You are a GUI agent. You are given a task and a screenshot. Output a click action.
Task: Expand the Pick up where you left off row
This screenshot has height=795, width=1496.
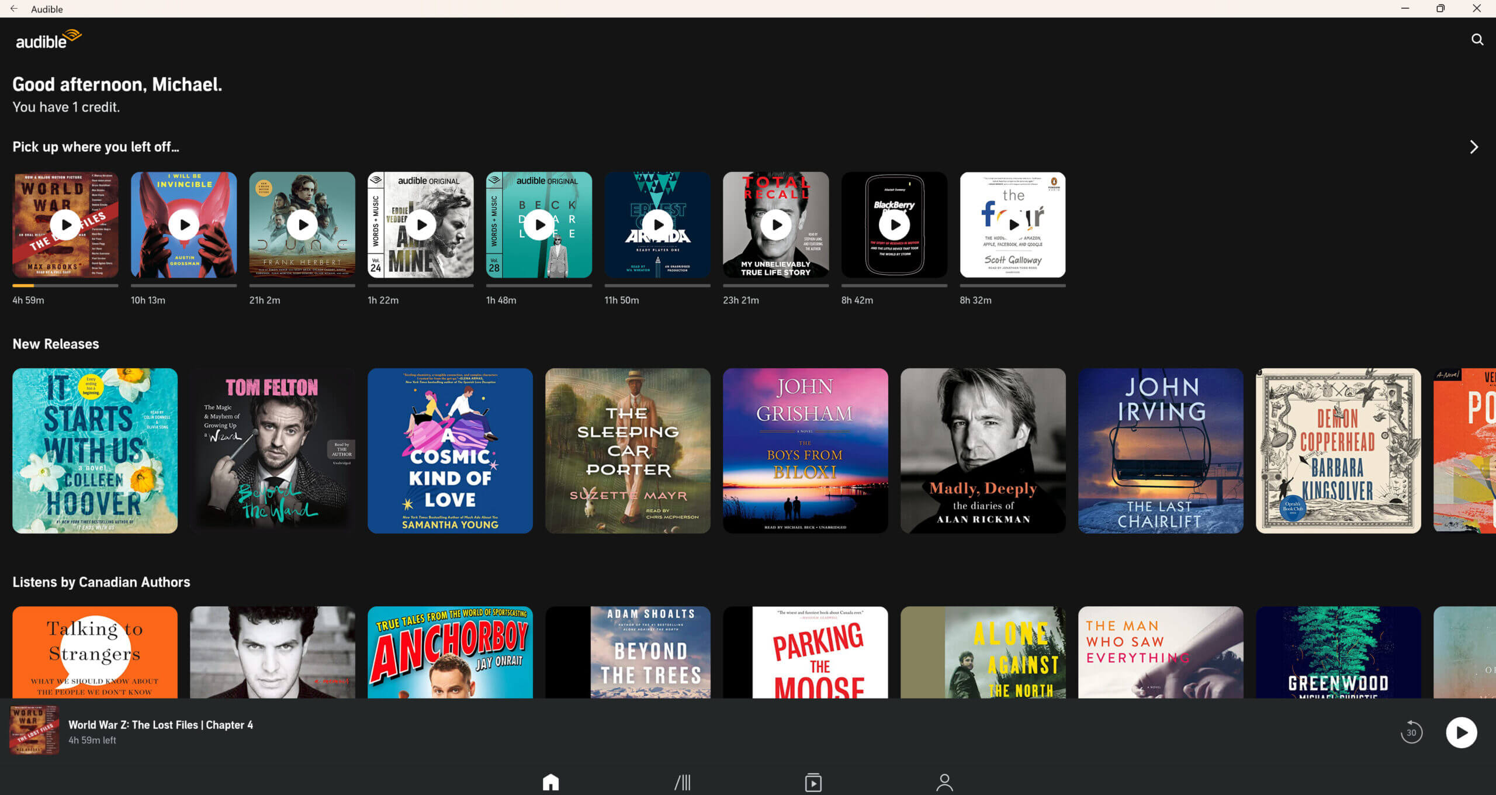[x=1473, y=147]
